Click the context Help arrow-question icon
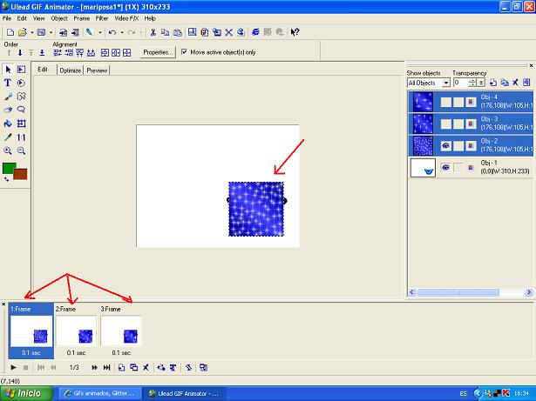 point(295,32)
